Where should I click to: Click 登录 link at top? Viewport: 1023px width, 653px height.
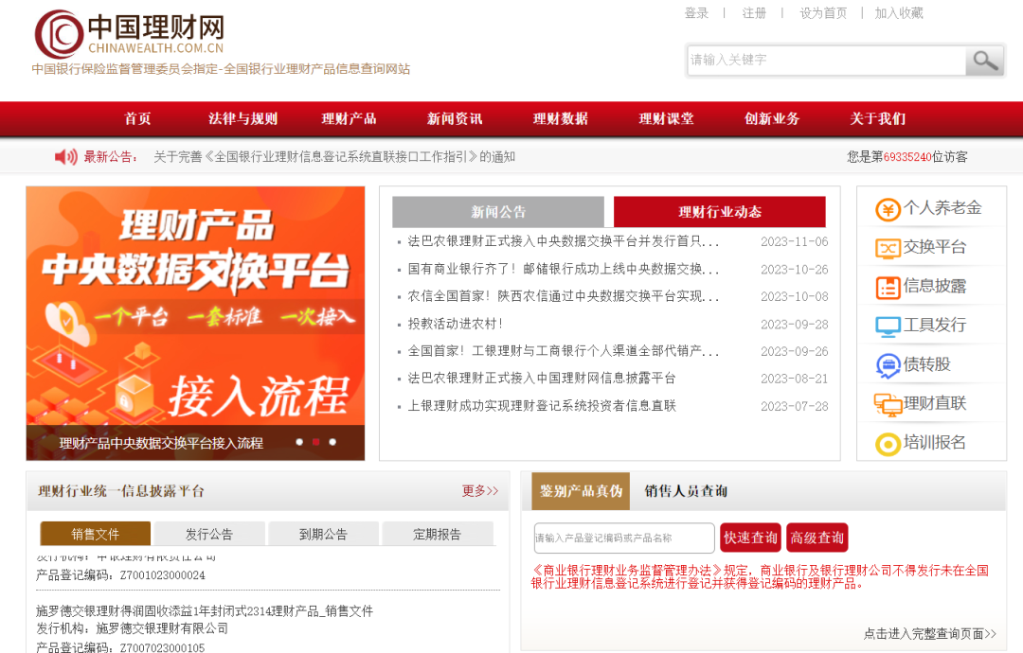pos(696,13)
